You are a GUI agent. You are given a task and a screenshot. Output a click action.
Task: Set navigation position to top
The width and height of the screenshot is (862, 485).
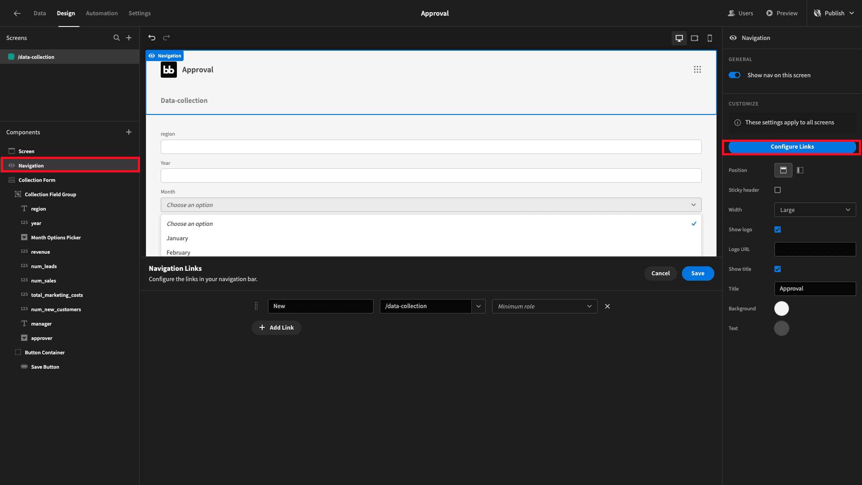(x=783, y=170)
